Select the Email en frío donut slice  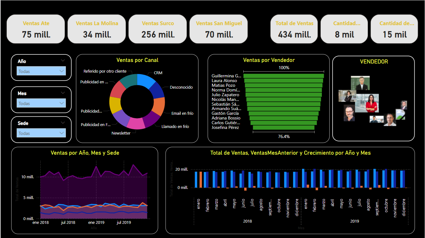click(x=159, y=106)
